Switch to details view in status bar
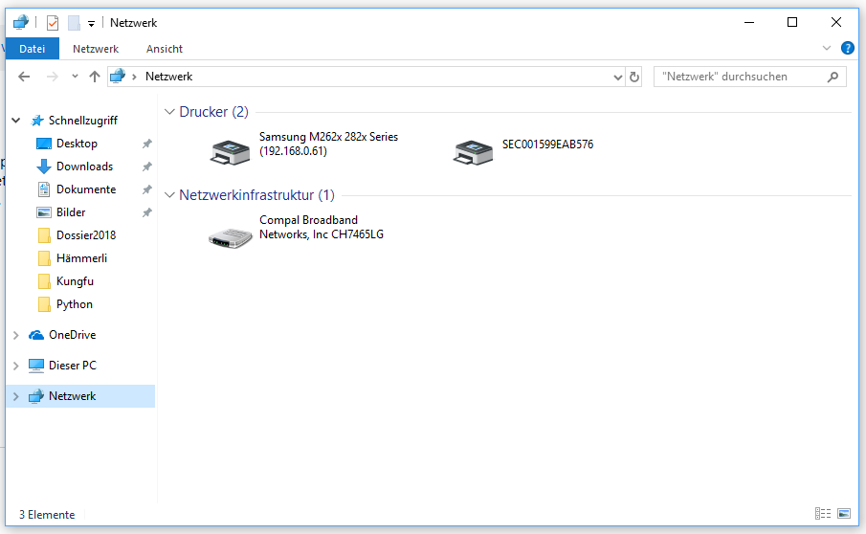The image size is (866, 534). (823, 514)
